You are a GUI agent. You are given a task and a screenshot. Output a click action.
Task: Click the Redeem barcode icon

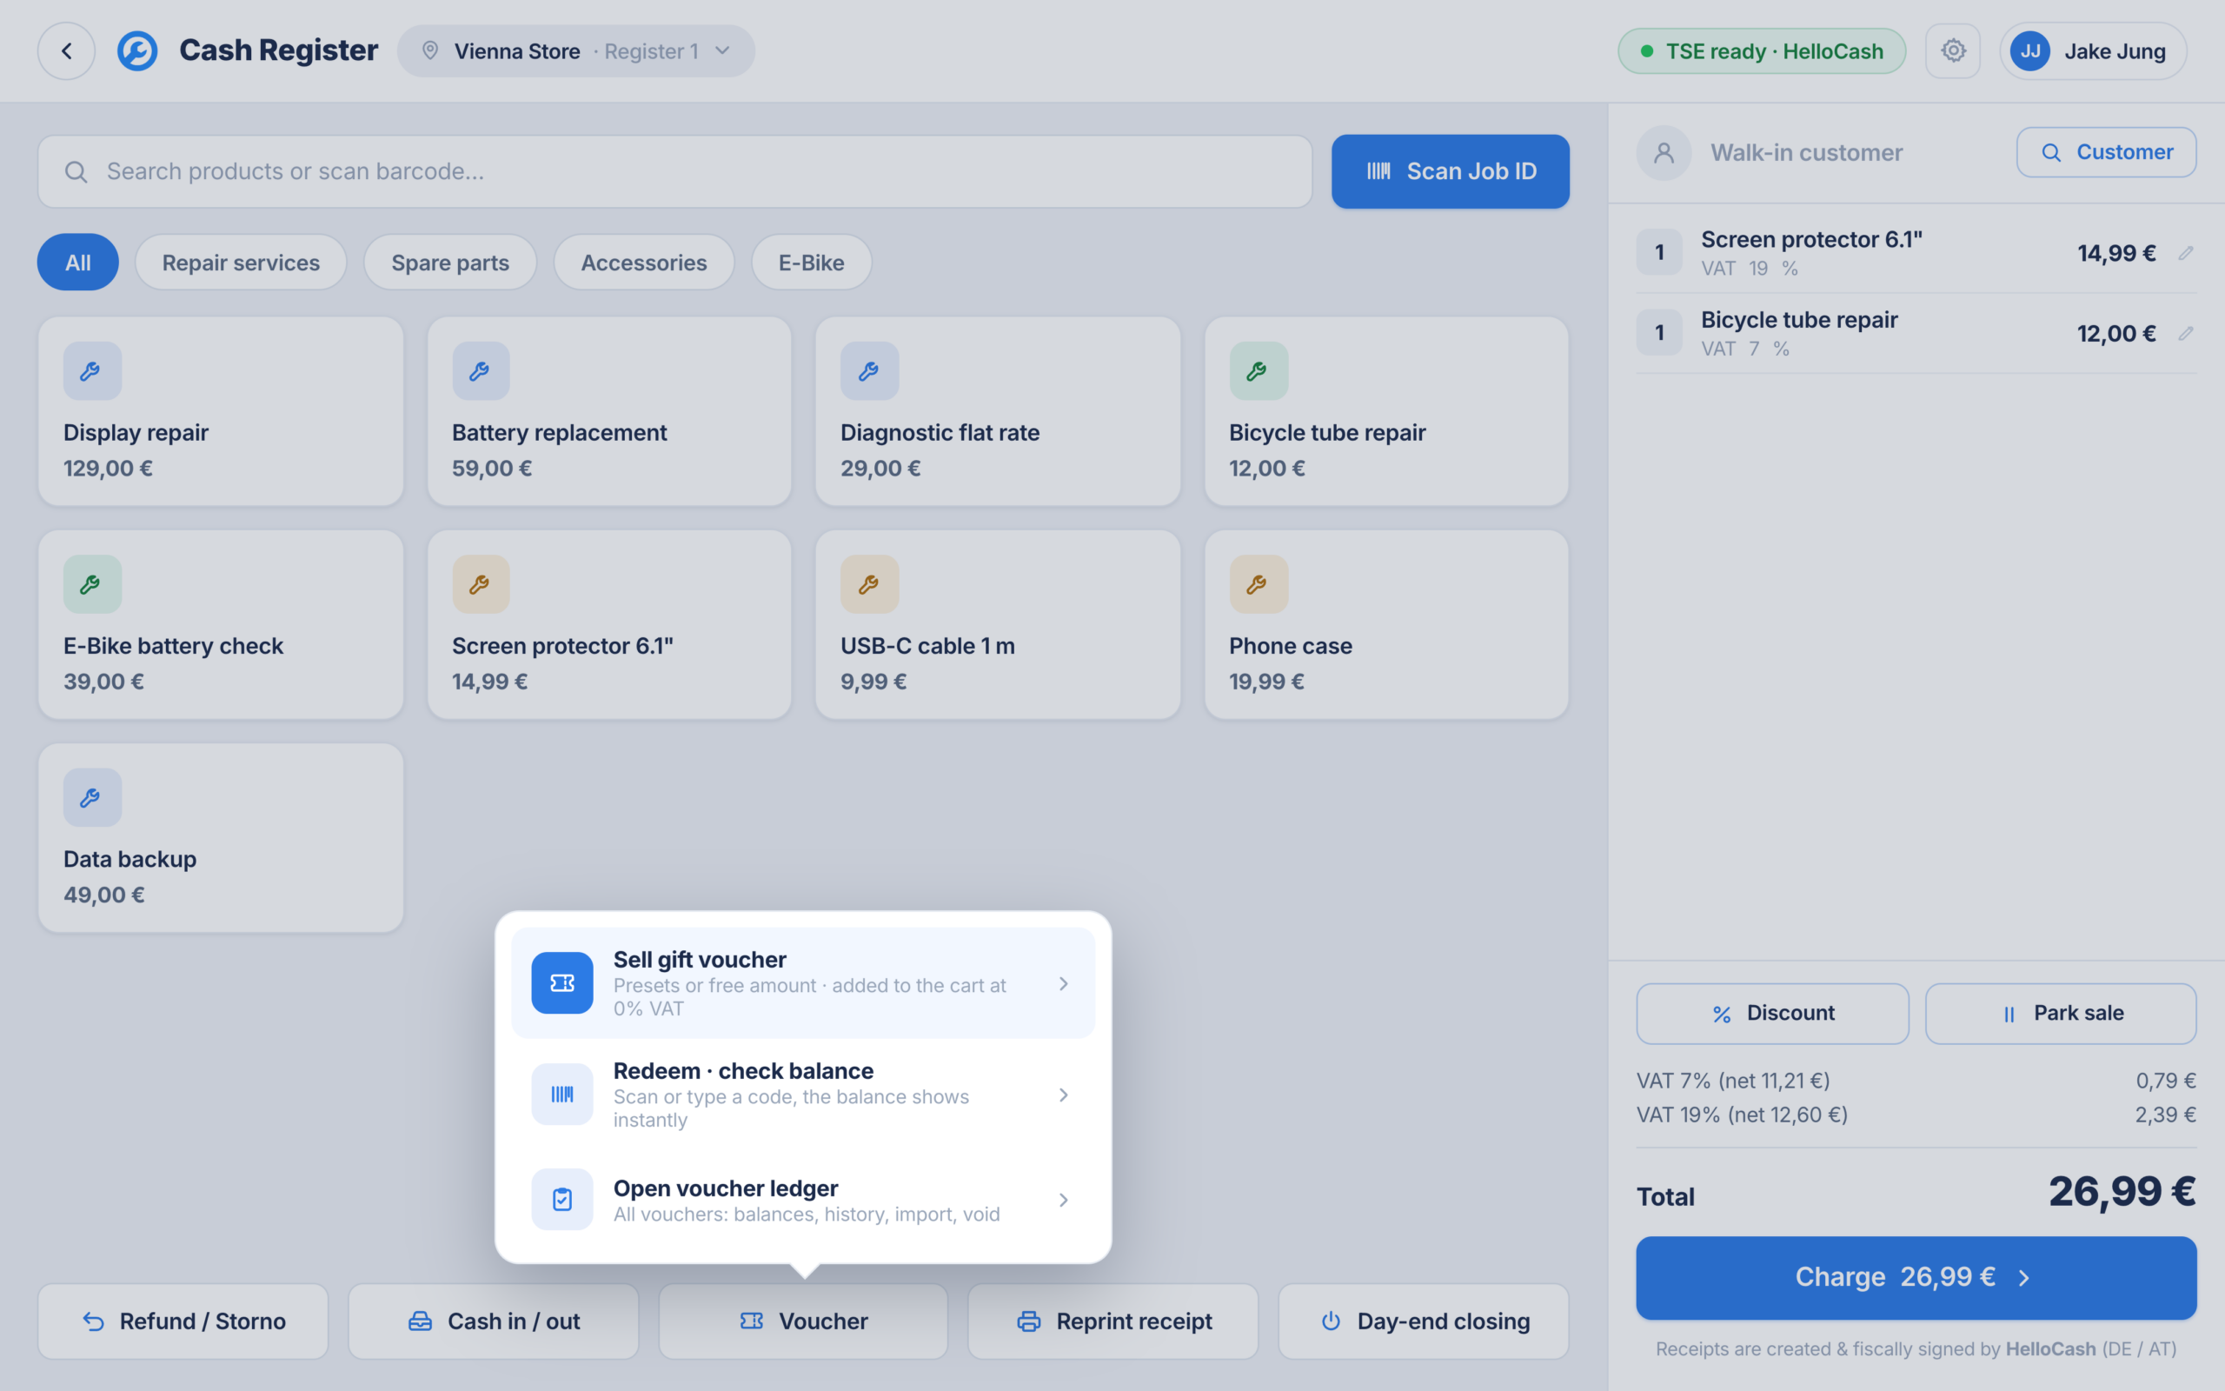click(x=561, y=1094)
